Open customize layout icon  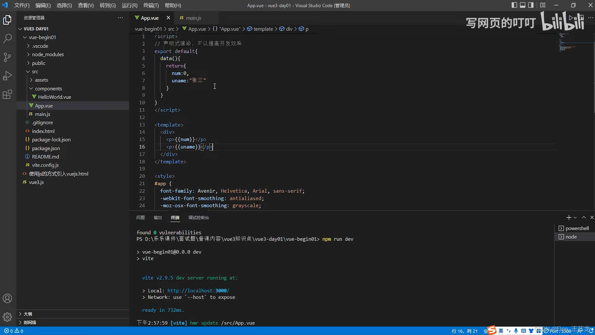point(543,5)
